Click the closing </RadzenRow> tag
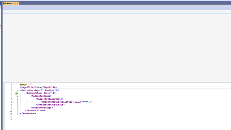Image resolution: width=231 pixels, height=130 pixels. 28,114
